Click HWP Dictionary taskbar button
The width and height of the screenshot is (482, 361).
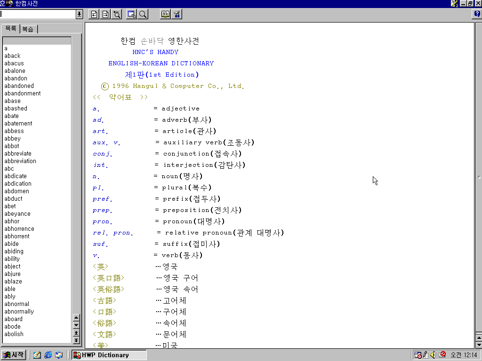(x=109, y=355)
